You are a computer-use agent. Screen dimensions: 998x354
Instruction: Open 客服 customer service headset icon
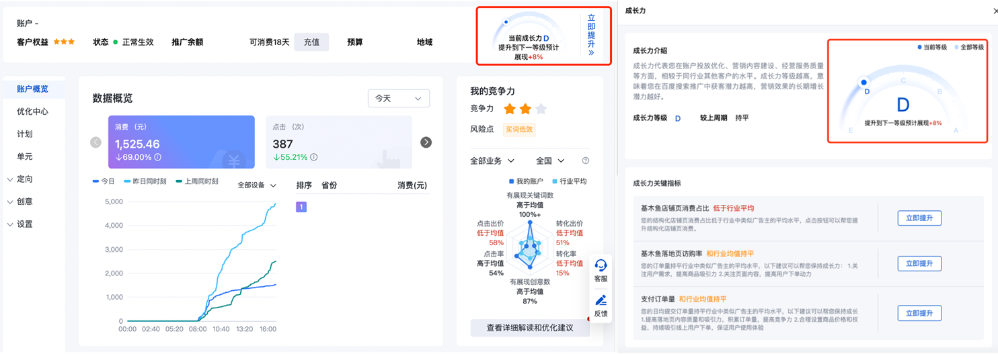pos(601,266)
